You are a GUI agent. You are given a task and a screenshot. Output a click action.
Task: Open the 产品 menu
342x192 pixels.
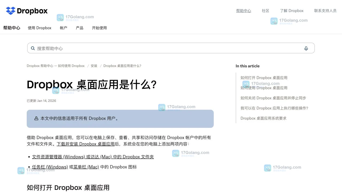pos(80,28)
